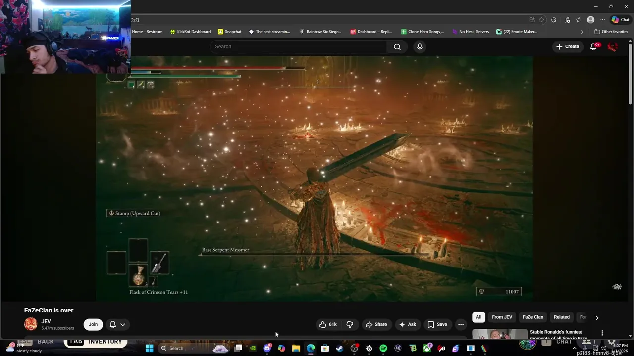Click the YouTube search magnifier button
The height and width of the screenshot is (356, 634).
[x=397, y=46]
